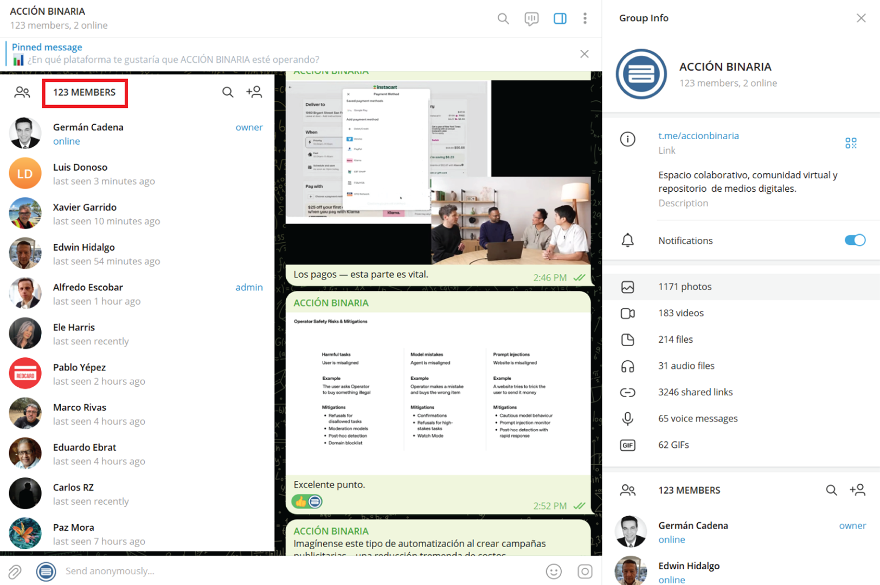Open search in chat header

point(503,18)
